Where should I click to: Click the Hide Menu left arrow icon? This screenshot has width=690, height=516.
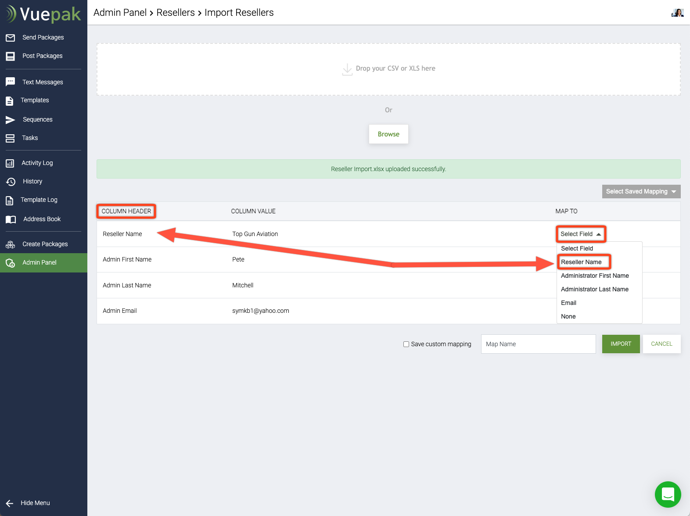tap(10, 503)
